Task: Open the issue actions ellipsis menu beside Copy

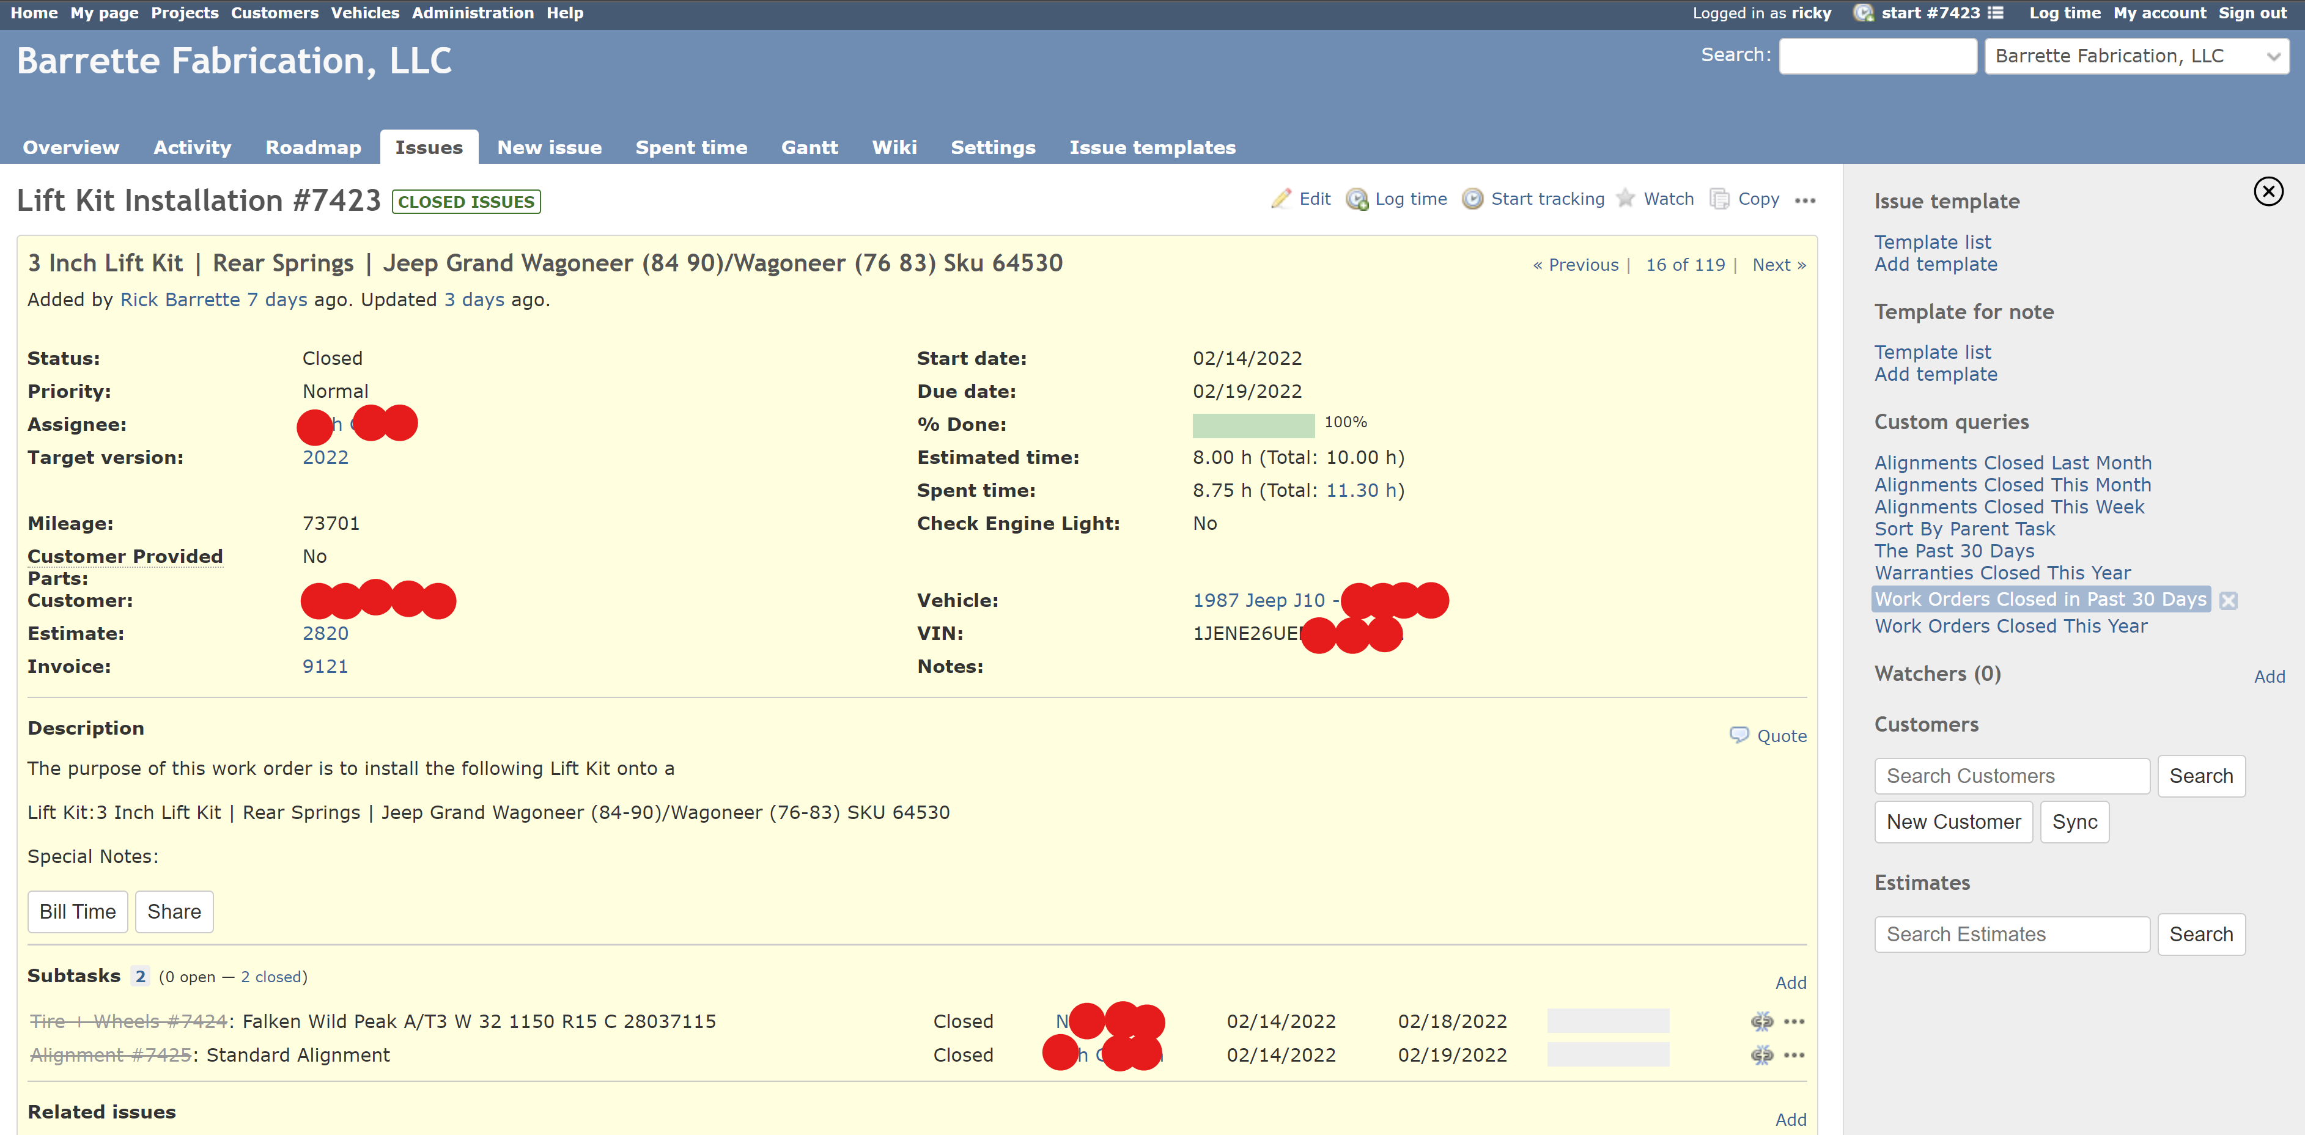Action: tap(1805, 200)
